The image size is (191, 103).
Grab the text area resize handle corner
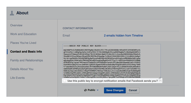[160, 78]
